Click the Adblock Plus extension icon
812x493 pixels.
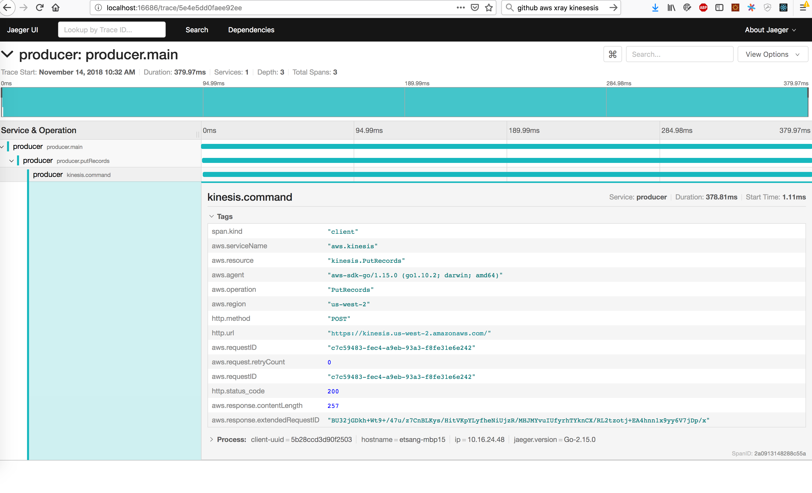pos(703,8)
